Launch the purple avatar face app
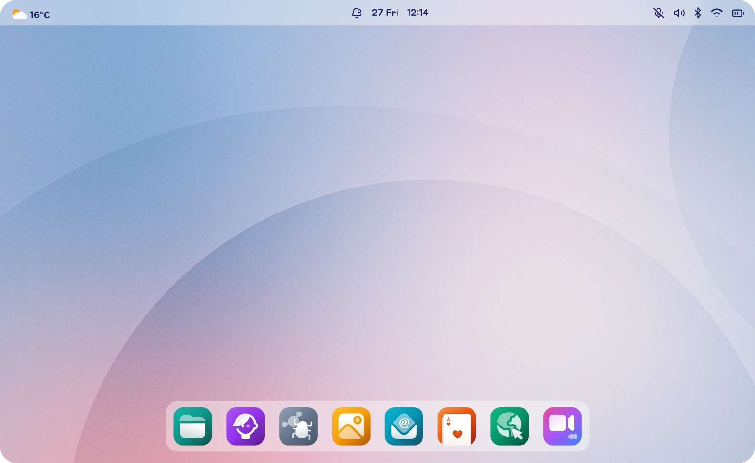This screenshot has width=755, height=463. pos(245,426)
